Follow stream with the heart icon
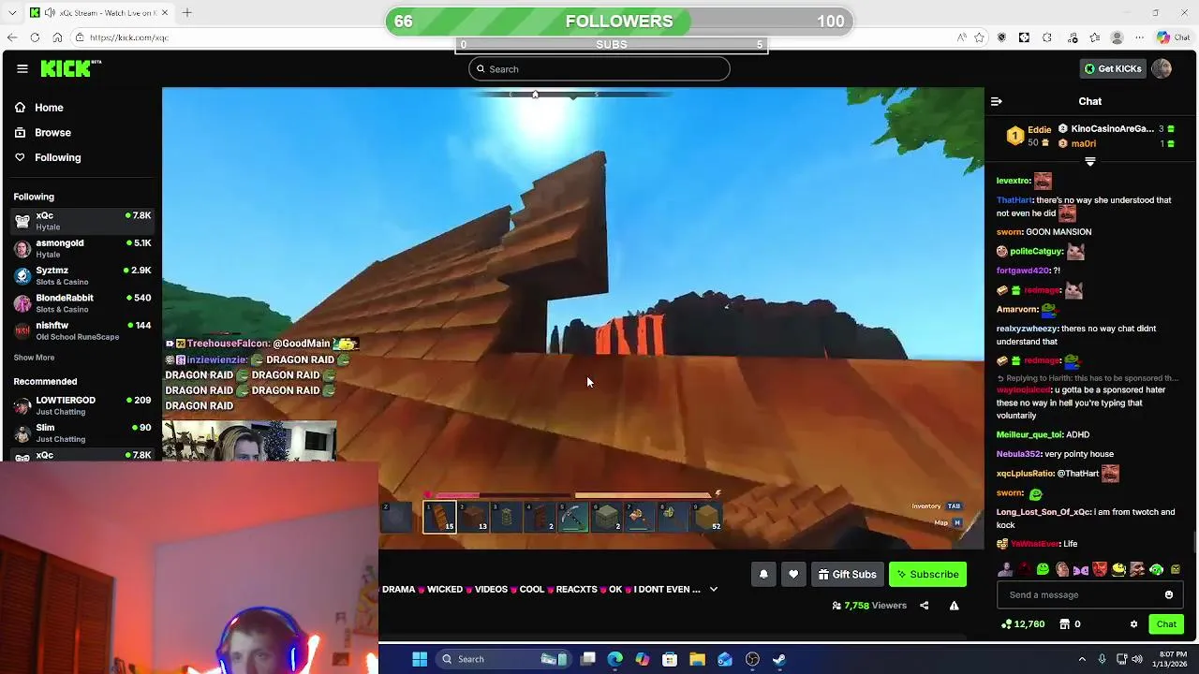This screenshot has height=674, width=1199. (793, 574)
